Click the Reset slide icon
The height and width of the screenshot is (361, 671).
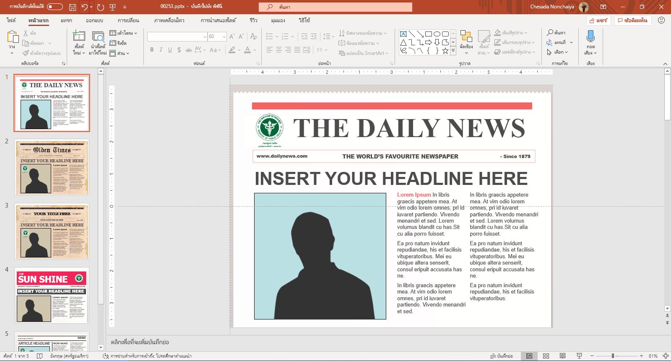[113, 43]
